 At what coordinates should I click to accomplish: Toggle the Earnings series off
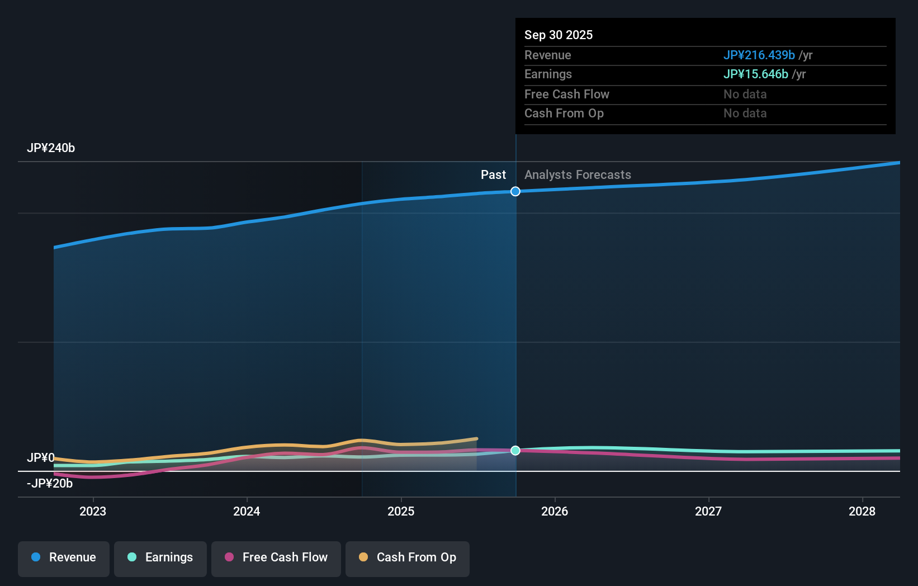[160, 558]
